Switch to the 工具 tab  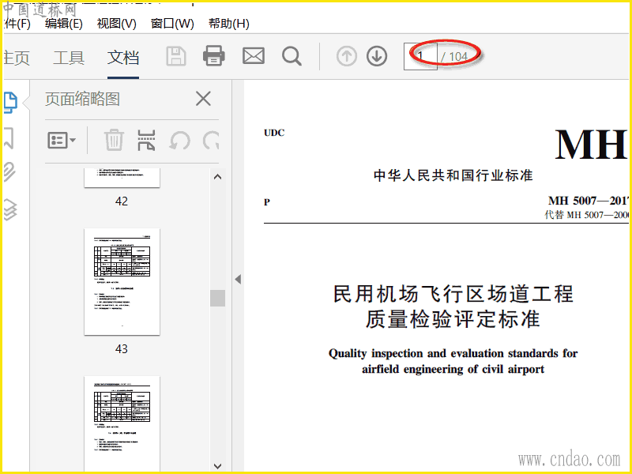69,58
